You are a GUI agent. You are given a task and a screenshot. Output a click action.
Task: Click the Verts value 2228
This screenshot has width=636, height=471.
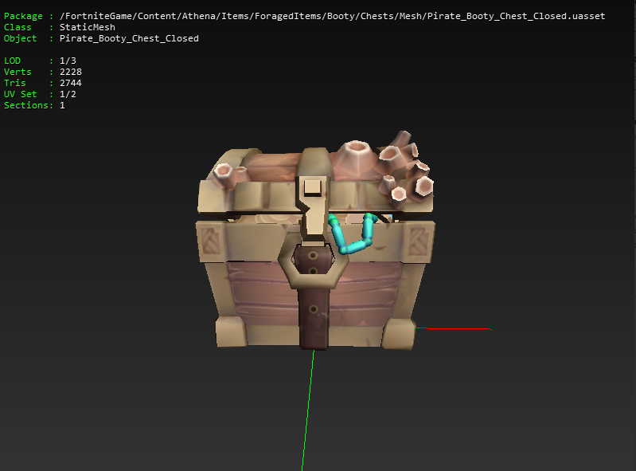(x=71, y=72)
